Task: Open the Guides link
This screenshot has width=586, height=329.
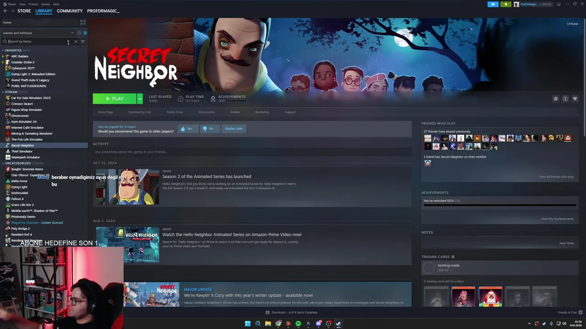Action: point(235,112)
